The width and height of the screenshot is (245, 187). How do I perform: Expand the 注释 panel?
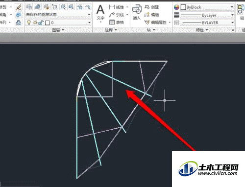pos(111,30)
